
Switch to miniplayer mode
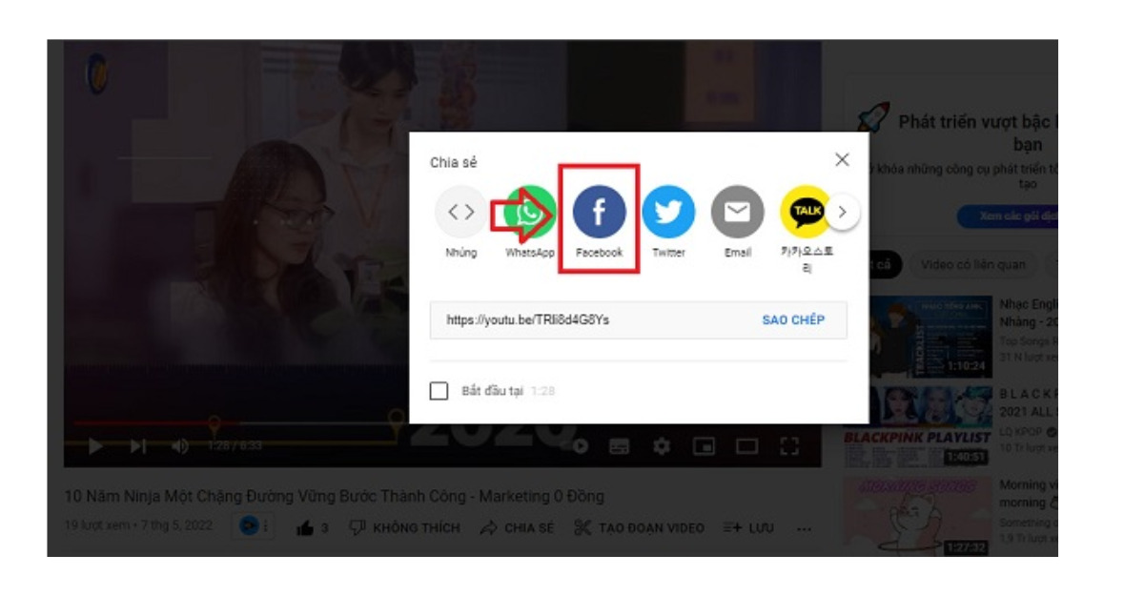coord(705,446)
